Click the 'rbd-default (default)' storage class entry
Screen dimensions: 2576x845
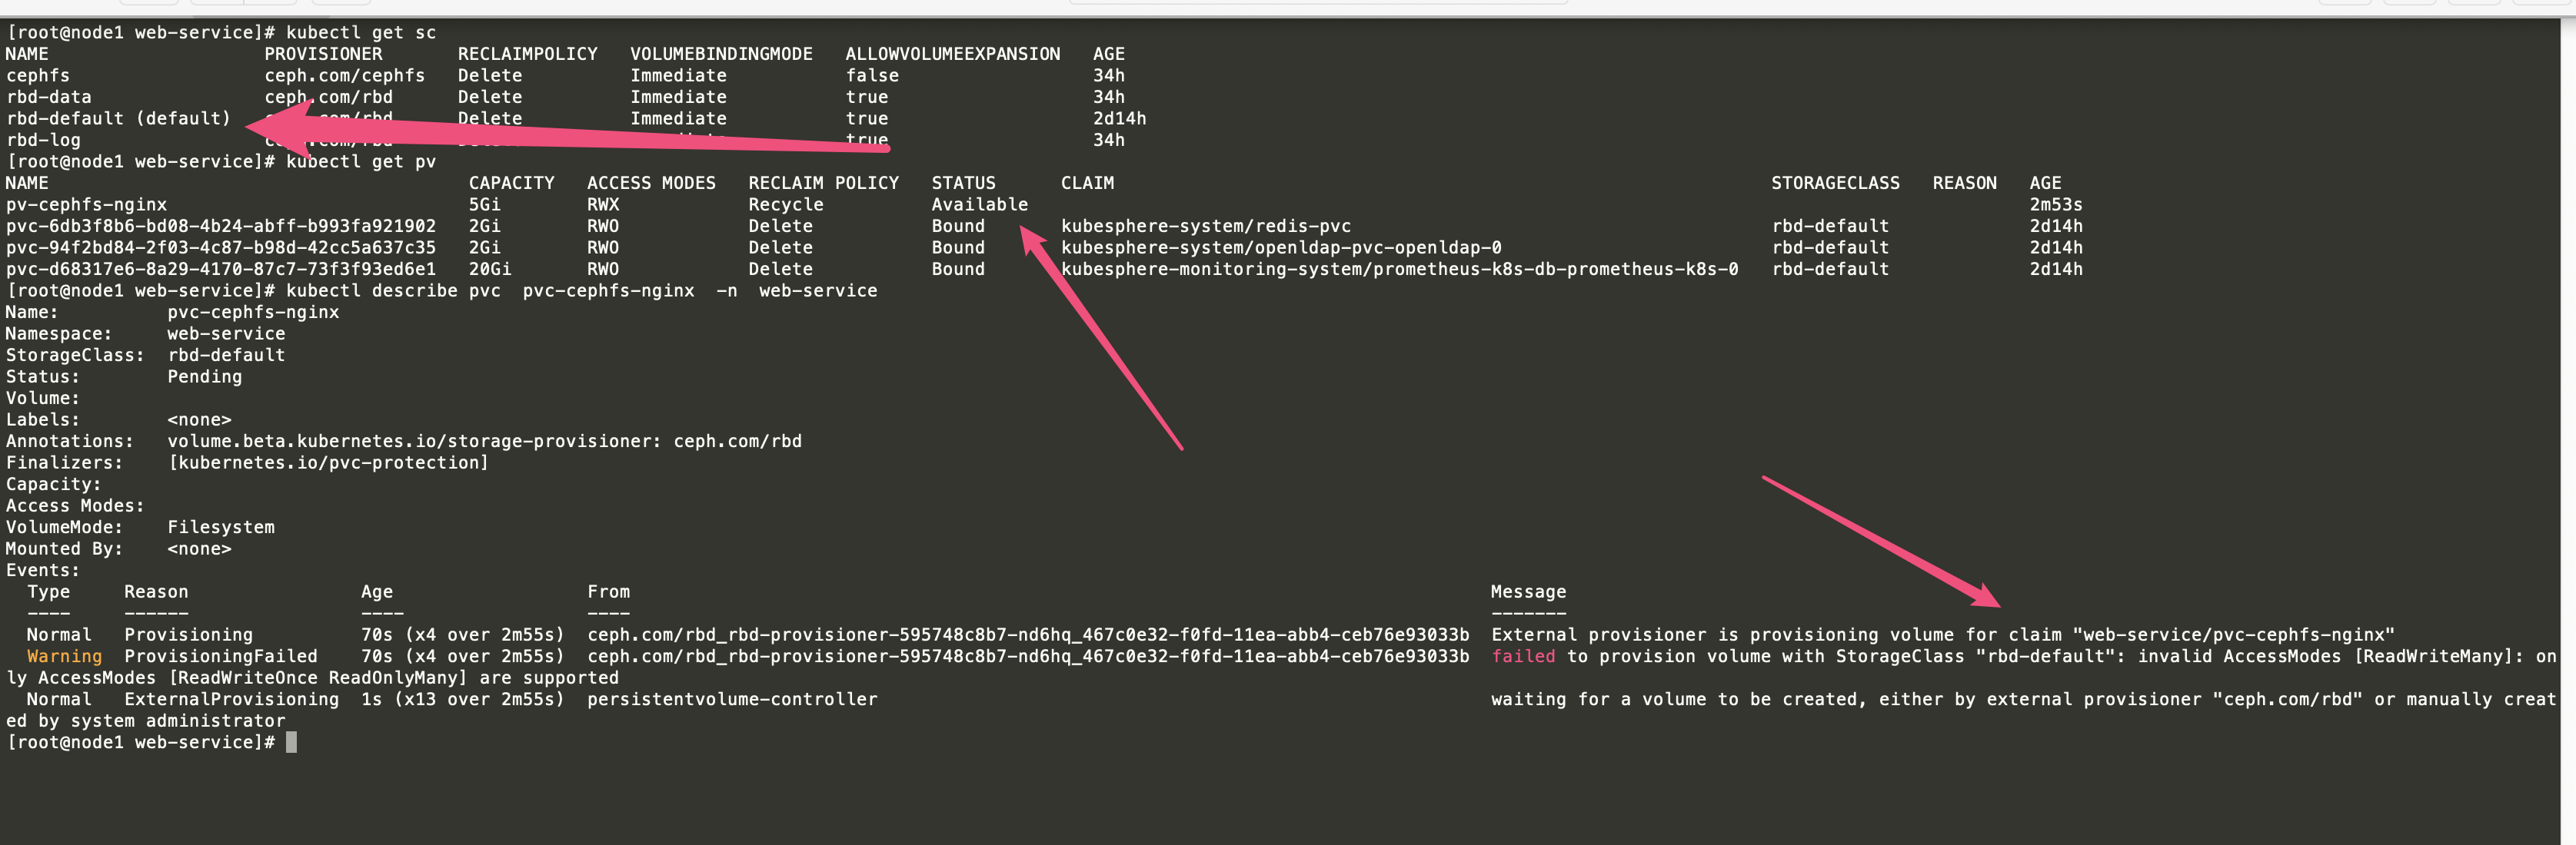[118, 119]
